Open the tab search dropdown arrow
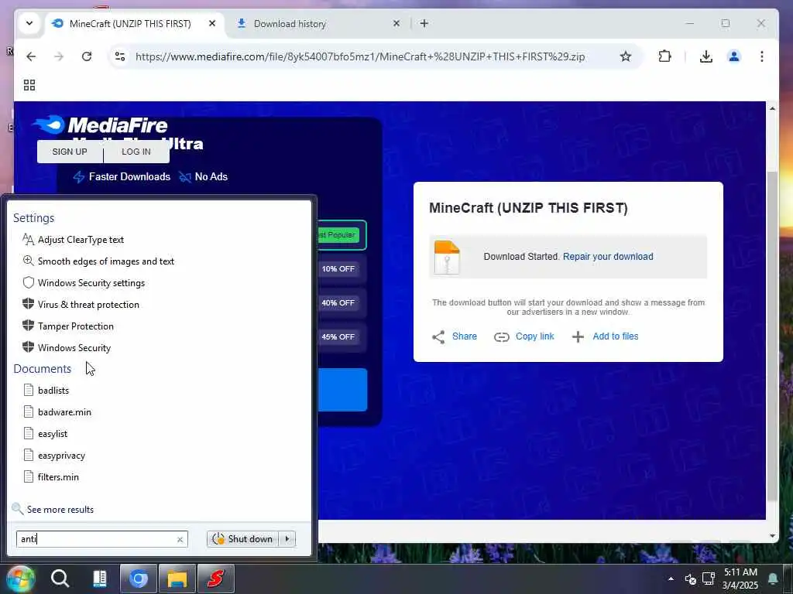This screenshot has width=793, height=594. (x=29, y=24)
